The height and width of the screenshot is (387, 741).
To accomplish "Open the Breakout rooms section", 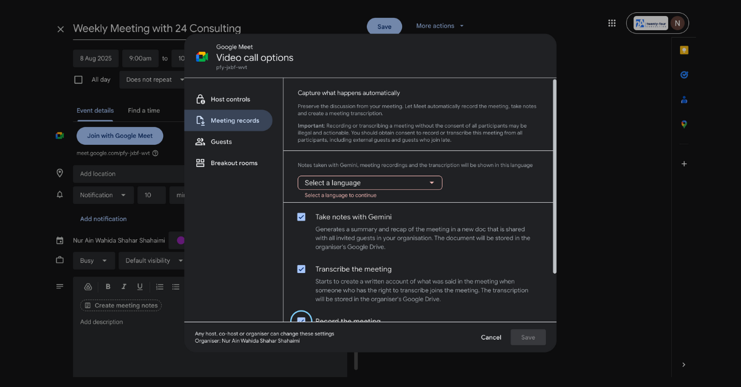I will coord(233,163).
